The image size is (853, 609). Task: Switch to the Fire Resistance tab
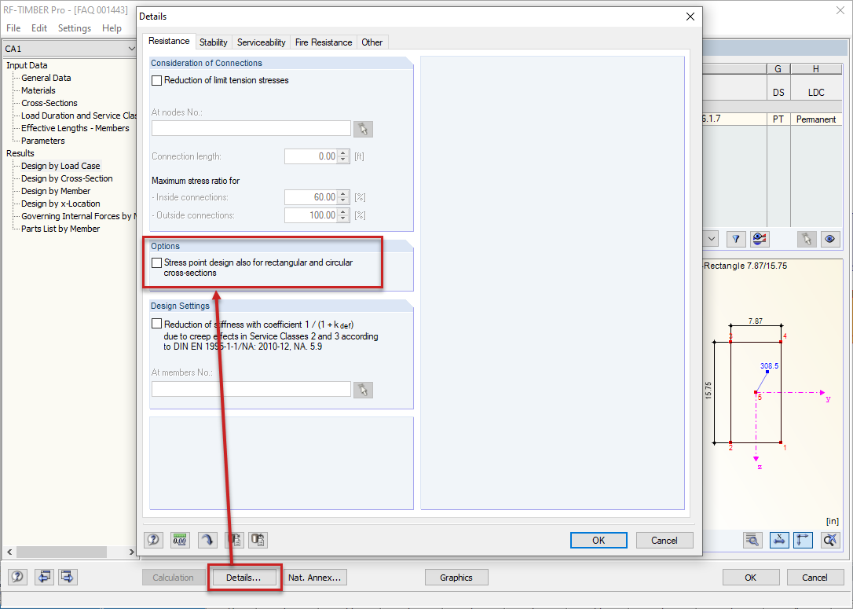(x=323, y=42)
